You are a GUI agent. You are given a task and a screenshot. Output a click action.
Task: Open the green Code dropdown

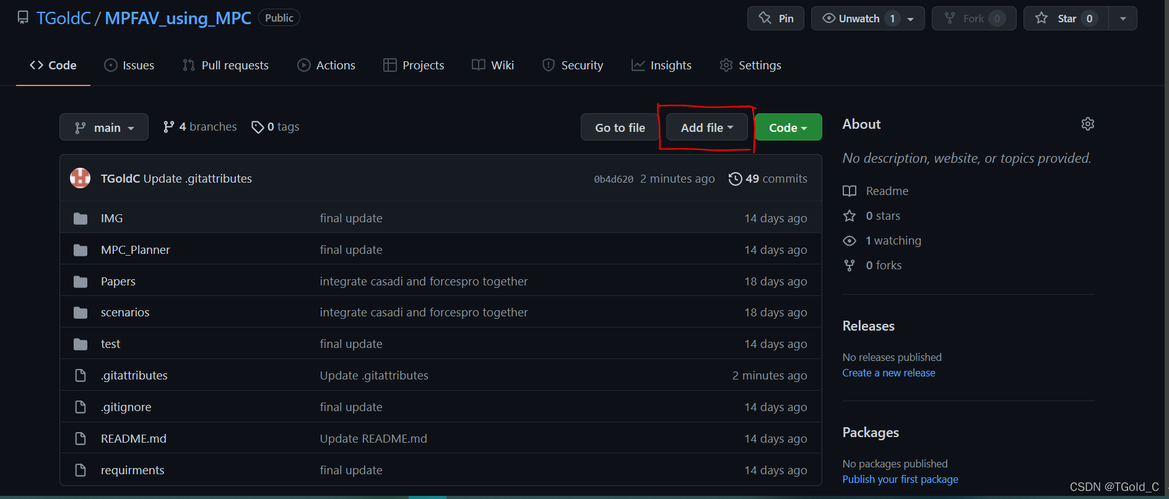point(788,127)
